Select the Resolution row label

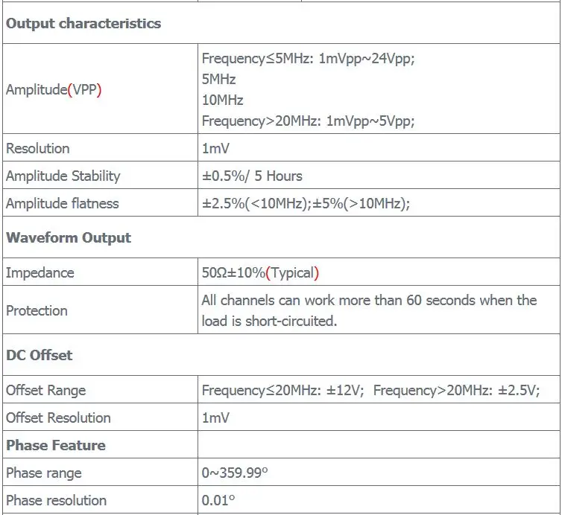coord(38,148)
